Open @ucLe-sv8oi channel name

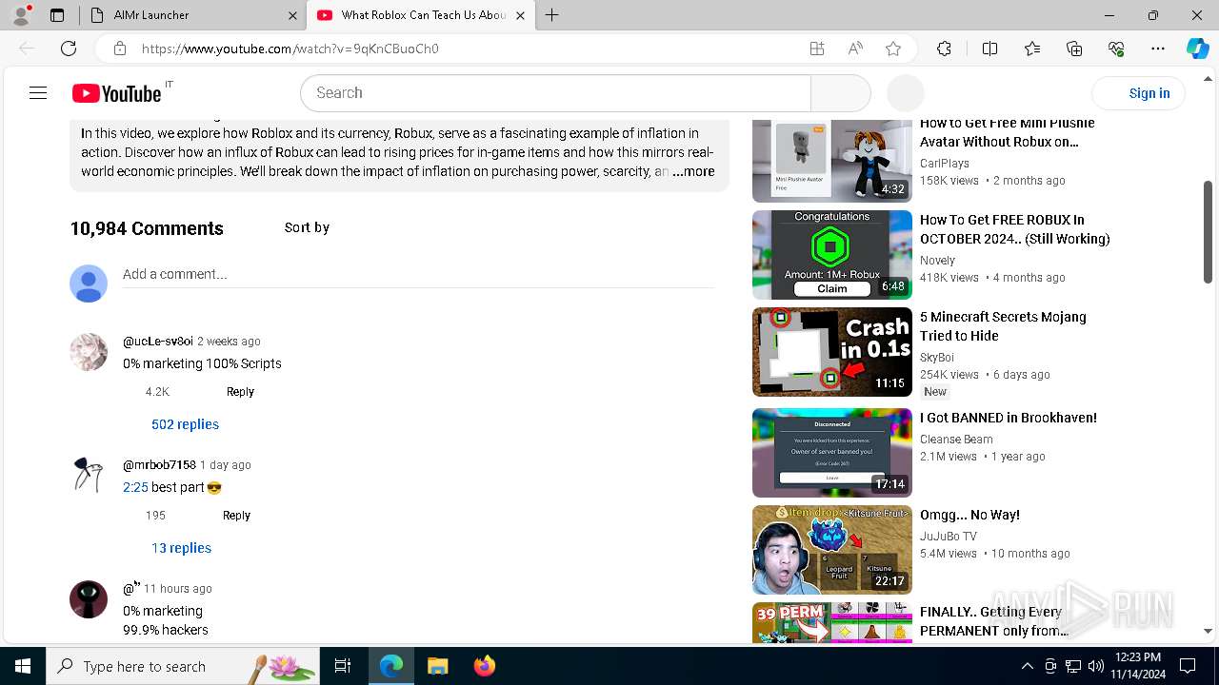tap(158, 342)
